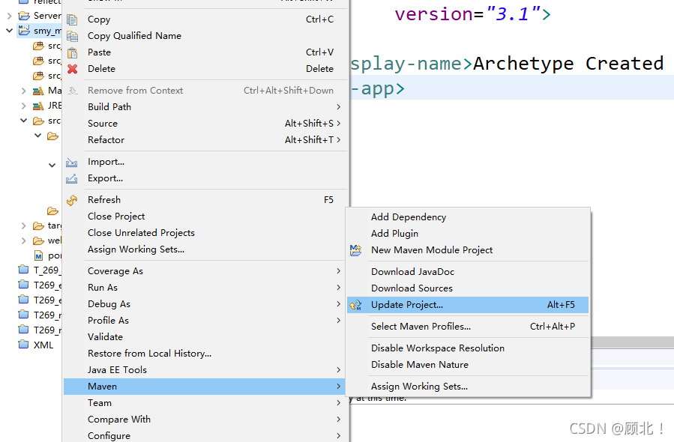Screen dimensions: 674x442
Task: Select Export... menu entry
Action: pos(205,178)
